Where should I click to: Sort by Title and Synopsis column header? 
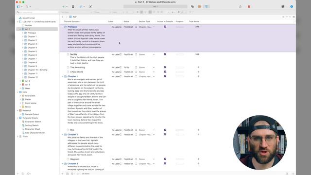[71, 21]
